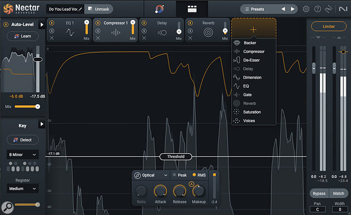351x215 pixels.
Task: Select Peak detection mode
Action: (x=180, y=175)
